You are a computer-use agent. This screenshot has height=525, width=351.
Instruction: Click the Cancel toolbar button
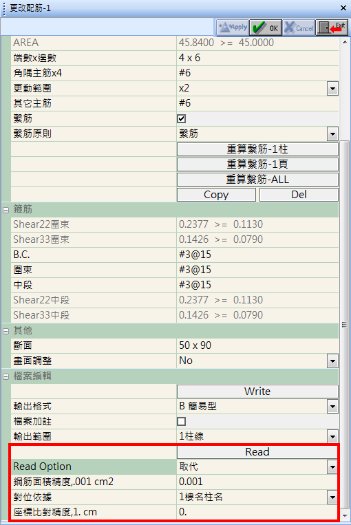pyautogui.click(x=299, y=27)
